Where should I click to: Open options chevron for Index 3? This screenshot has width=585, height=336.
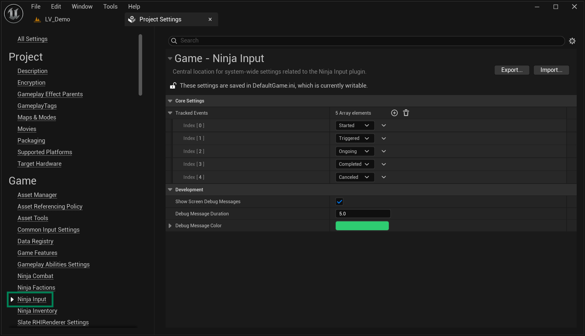[384, 164]
